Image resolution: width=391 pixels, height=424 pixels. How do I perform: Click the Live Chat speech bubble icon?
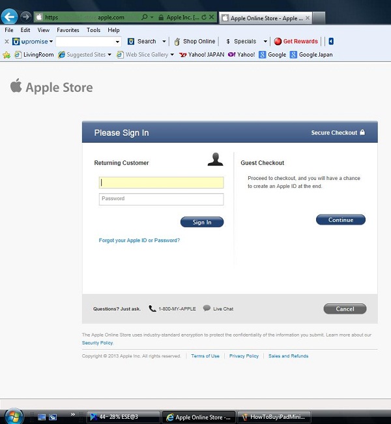click(207, 309)
